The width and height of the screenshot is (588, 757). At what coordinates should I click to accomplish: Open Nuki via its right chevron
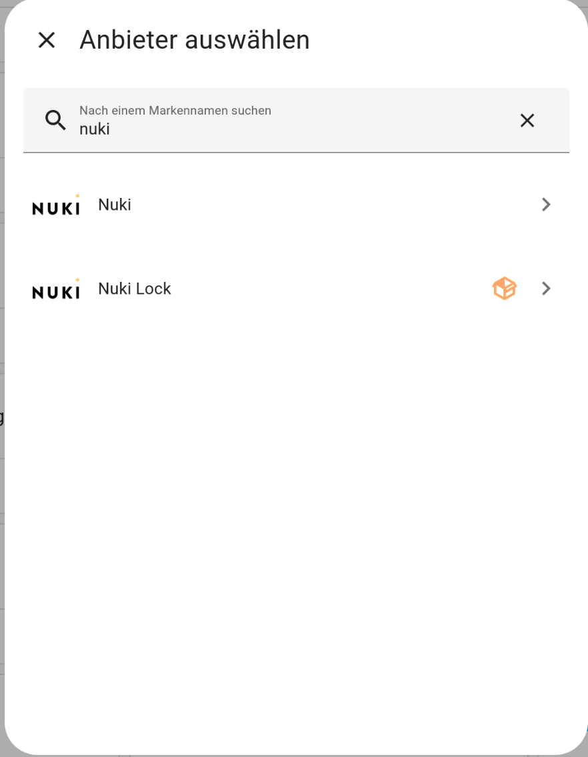[x=546, y=205]
